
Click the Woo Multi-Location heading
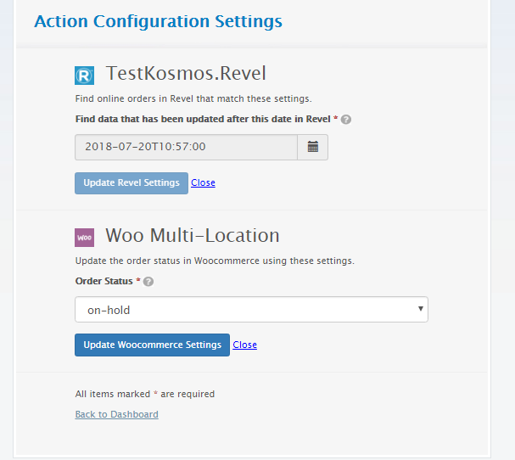193,236
